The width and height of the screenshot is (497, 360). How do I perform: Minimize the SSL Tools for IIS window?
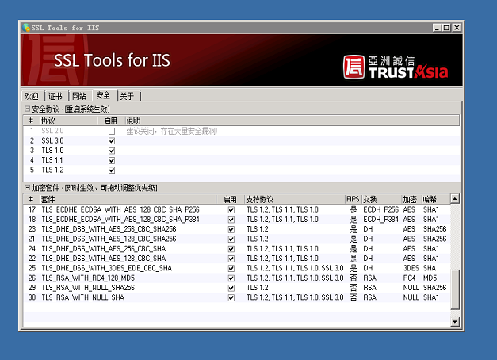[437, 28]
